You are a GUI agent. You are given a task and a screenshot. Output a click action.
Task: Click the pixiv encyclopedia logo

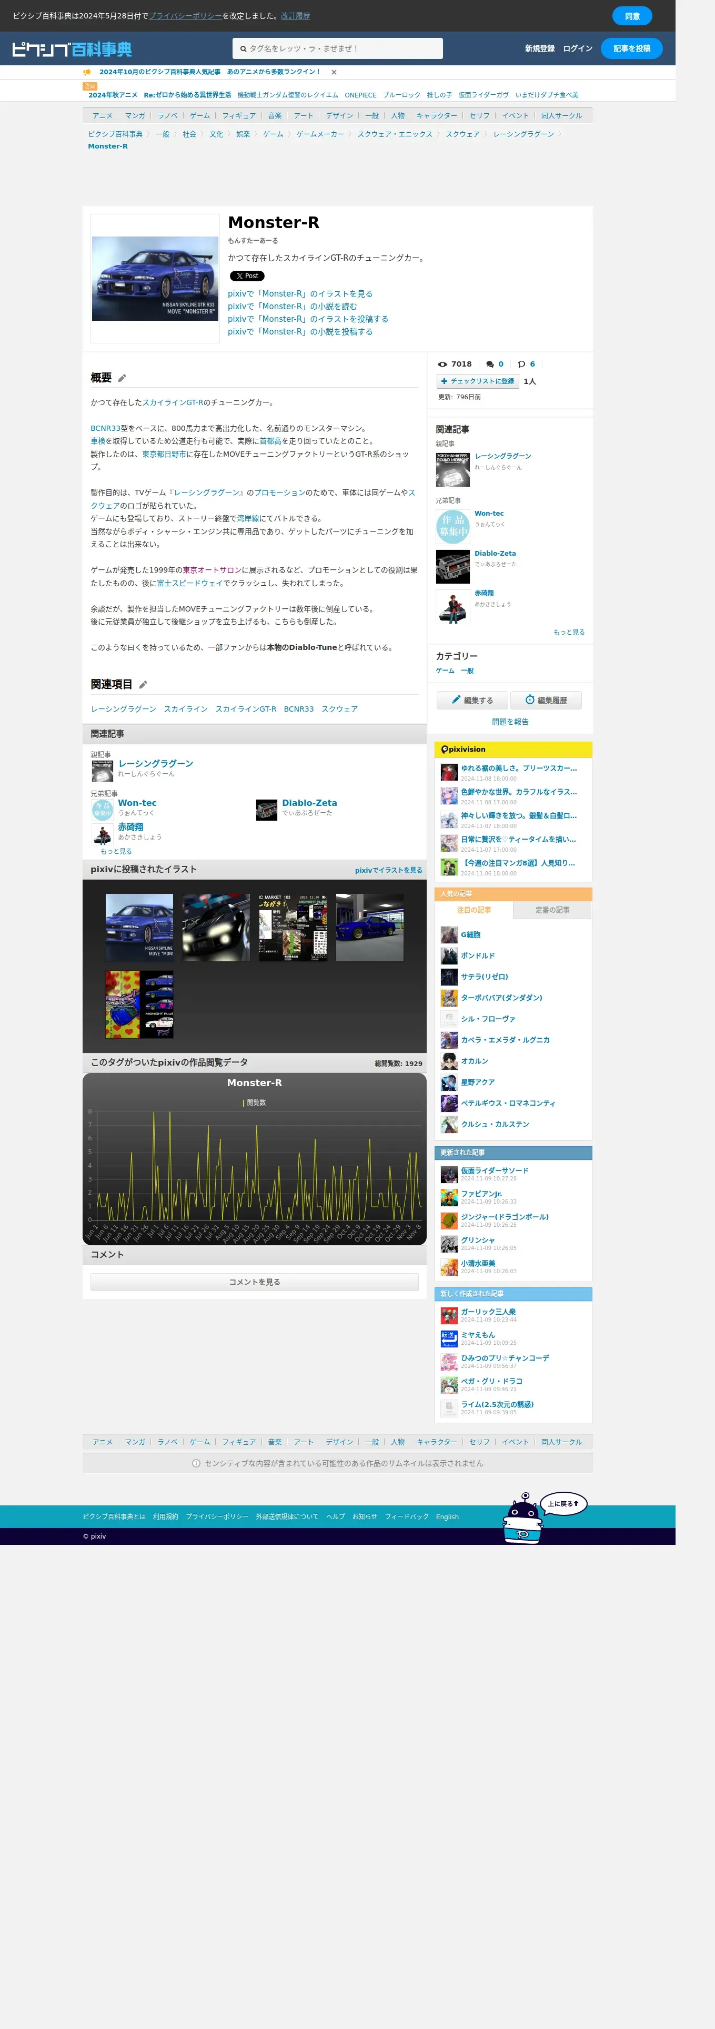point(73,49)
